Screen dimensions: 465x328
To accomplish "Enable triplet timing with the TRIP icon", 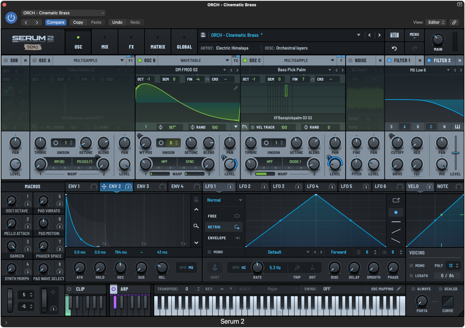I will click(x=297, y=267).
